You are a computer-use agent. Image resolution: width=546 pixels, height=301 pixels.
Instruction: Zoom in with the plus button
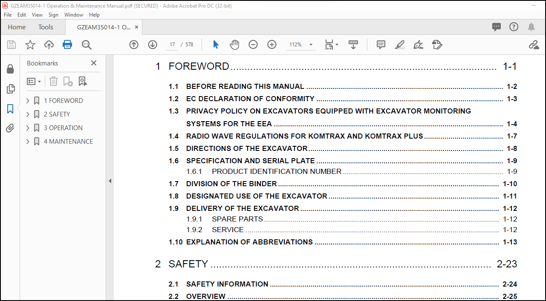[272, 45]
